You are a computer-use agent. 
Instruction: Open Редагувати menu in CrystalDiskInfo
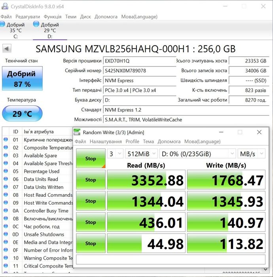coord(28,17)
